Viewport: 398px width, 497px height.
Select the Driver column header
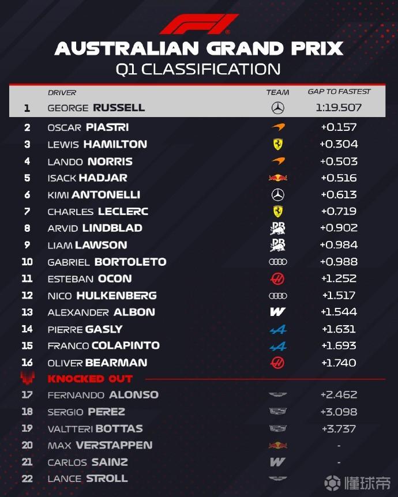point(62,92)
